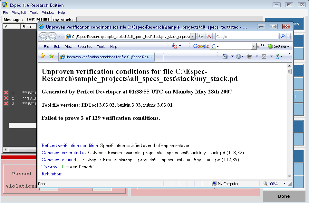The height and width of the screenshot is (203, 309).
Task: Open a new blank IE tab
Action: (159, 57)
